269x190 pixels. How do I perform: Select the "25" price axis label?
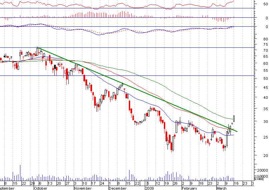[x=266, y=137]
